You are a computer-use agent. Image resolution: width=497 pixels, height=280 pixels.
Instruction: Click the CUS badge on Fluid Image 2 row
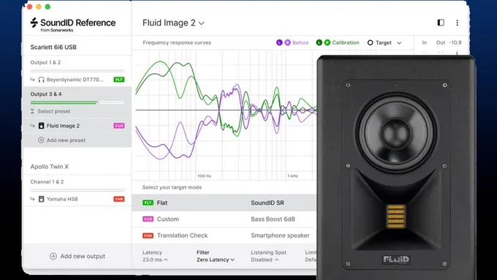point(119,126)
